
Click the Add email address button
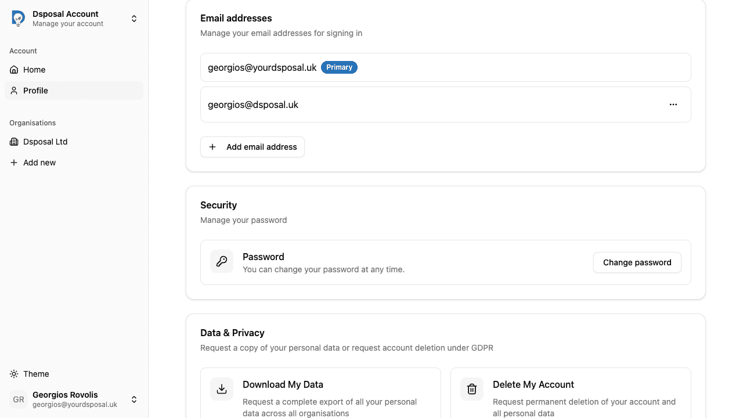[x=252, y=146]
